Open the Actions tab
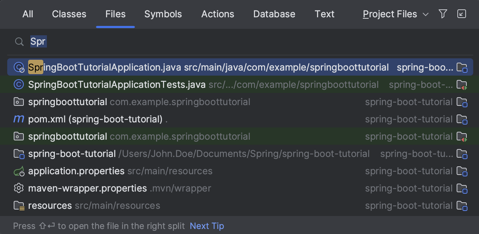 coord(217,14)
